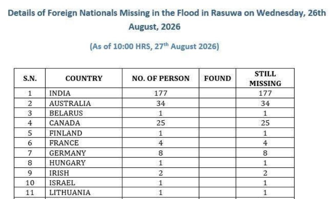The width and height of the screenshot is (332, 199).
Task: Select the IRISH country cell
Action: [84, 173]
